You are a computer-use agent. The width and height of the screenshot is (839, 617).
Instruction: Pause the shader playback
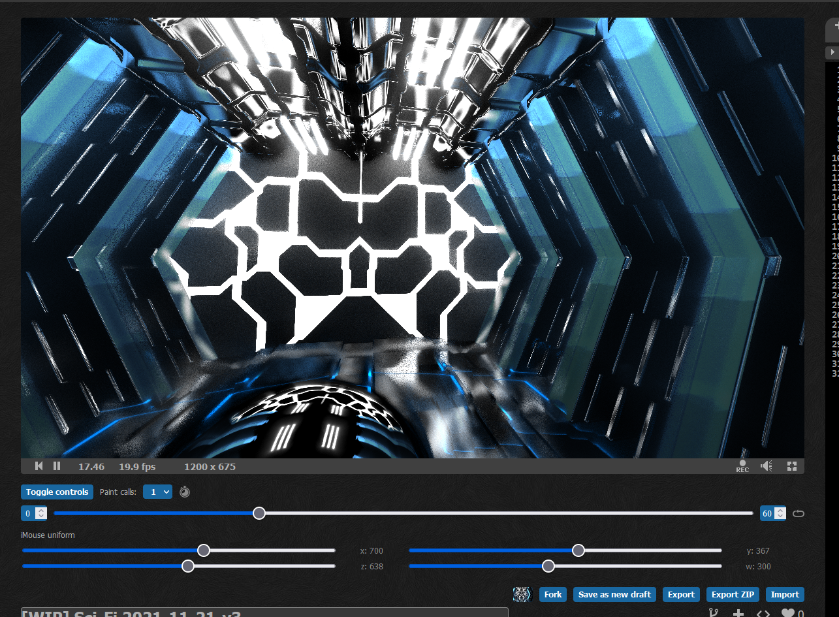[x=57, y=466]
